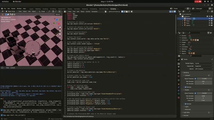Toggle visibility eye for Plane
This screenshot has height=120, width=214.
209,21
